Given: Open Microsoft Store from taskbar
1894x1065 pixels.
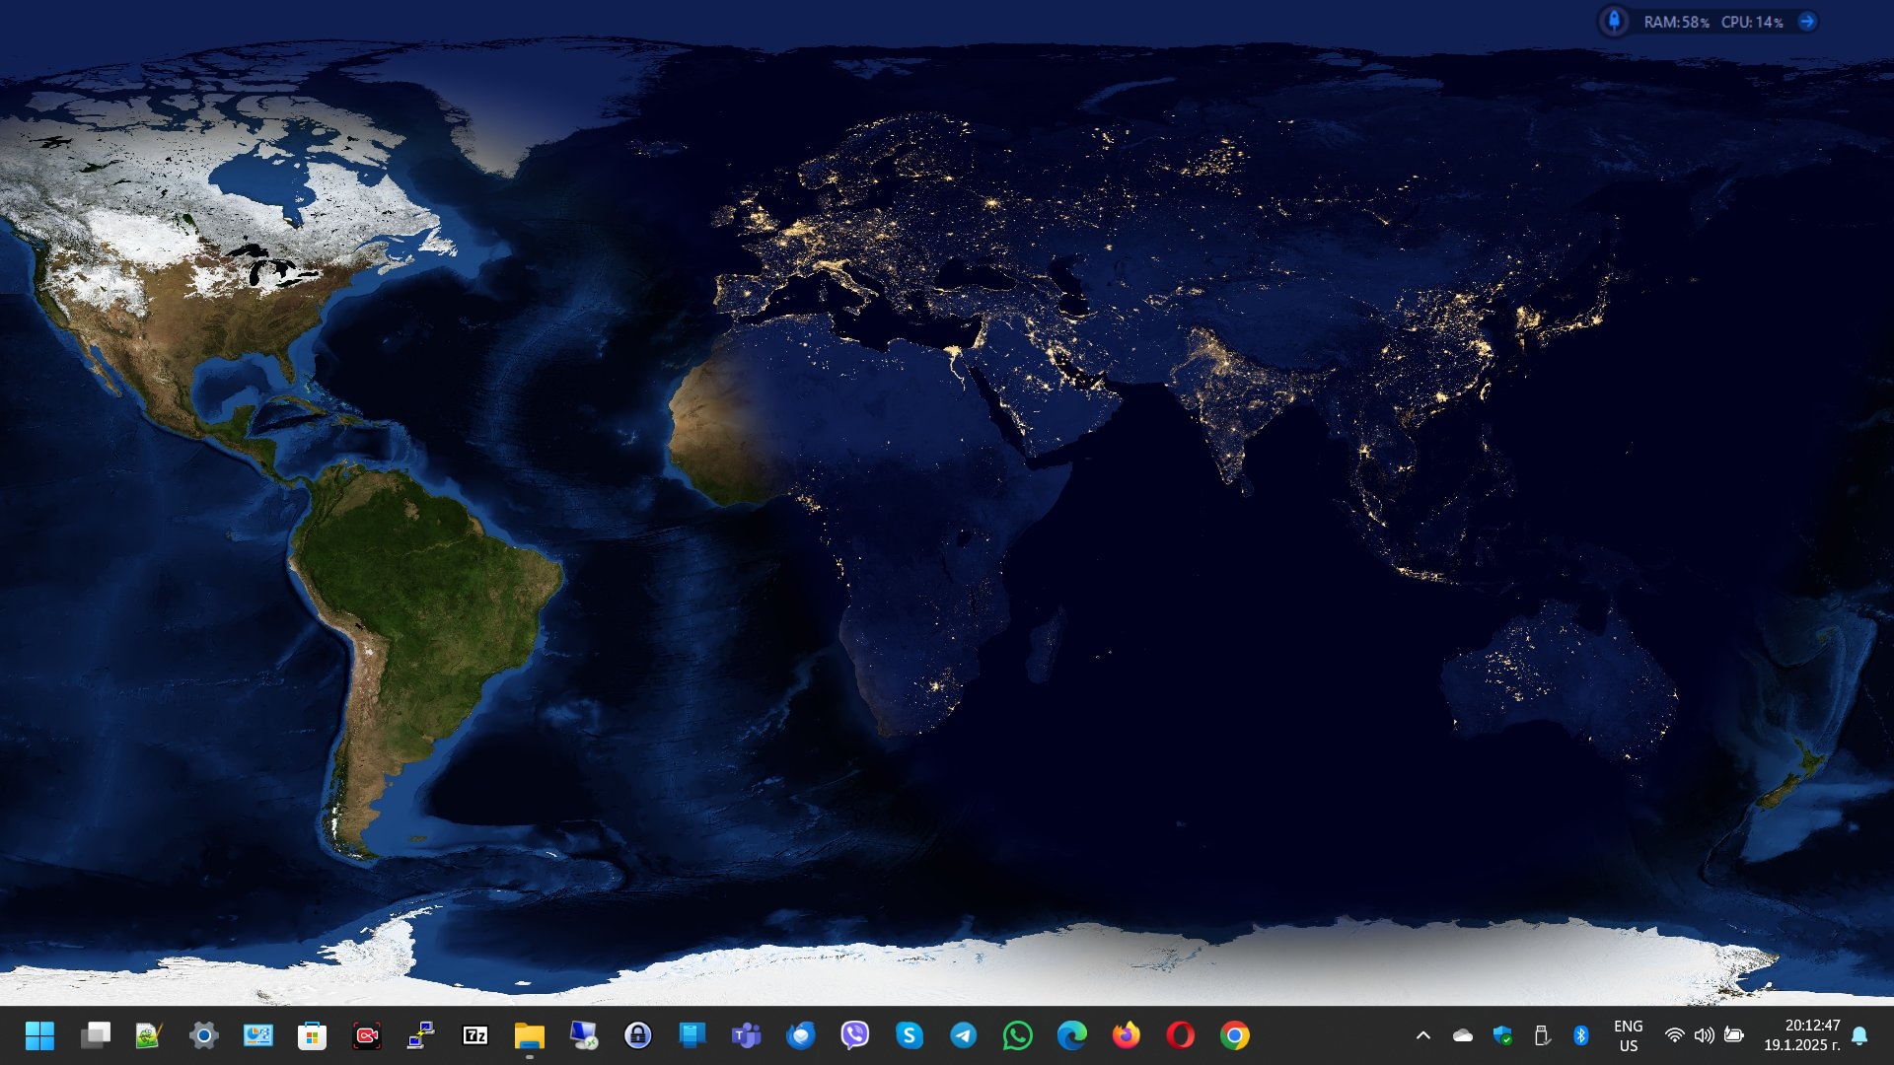Looking at the screenshot, I should (x=313, y=1035).
